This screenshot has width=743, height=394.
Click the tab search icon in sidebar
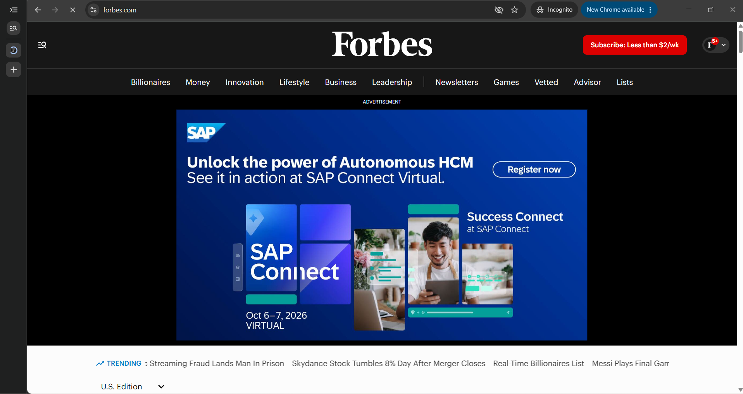click(x=14, y=28)
